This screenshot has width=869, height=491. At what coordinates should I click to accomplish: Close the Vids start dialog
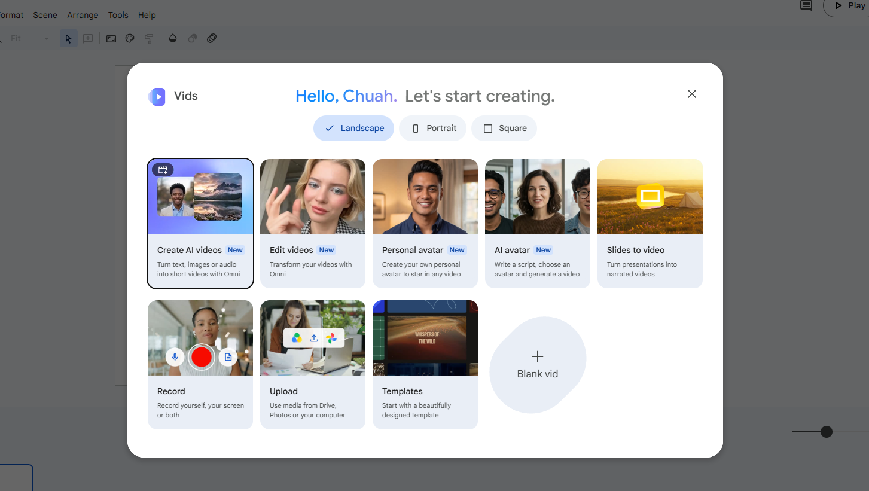(692, 94)
